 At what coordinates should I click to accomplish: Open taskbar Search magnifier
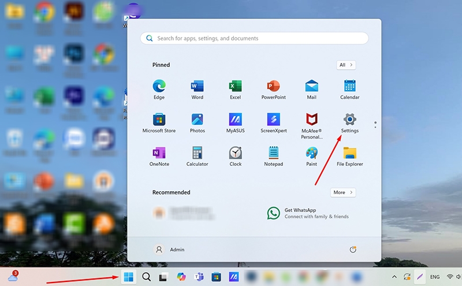click(x=146, y=277)
